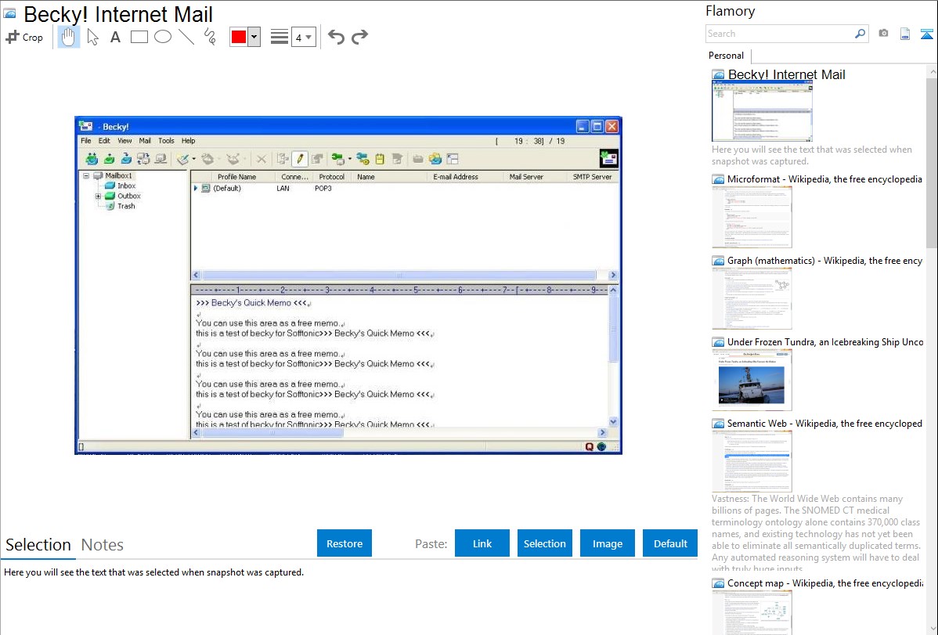The width and height of the screenshot is (938, 635).
Task: Open the Notes tab
Action: (x=103, y=545)
